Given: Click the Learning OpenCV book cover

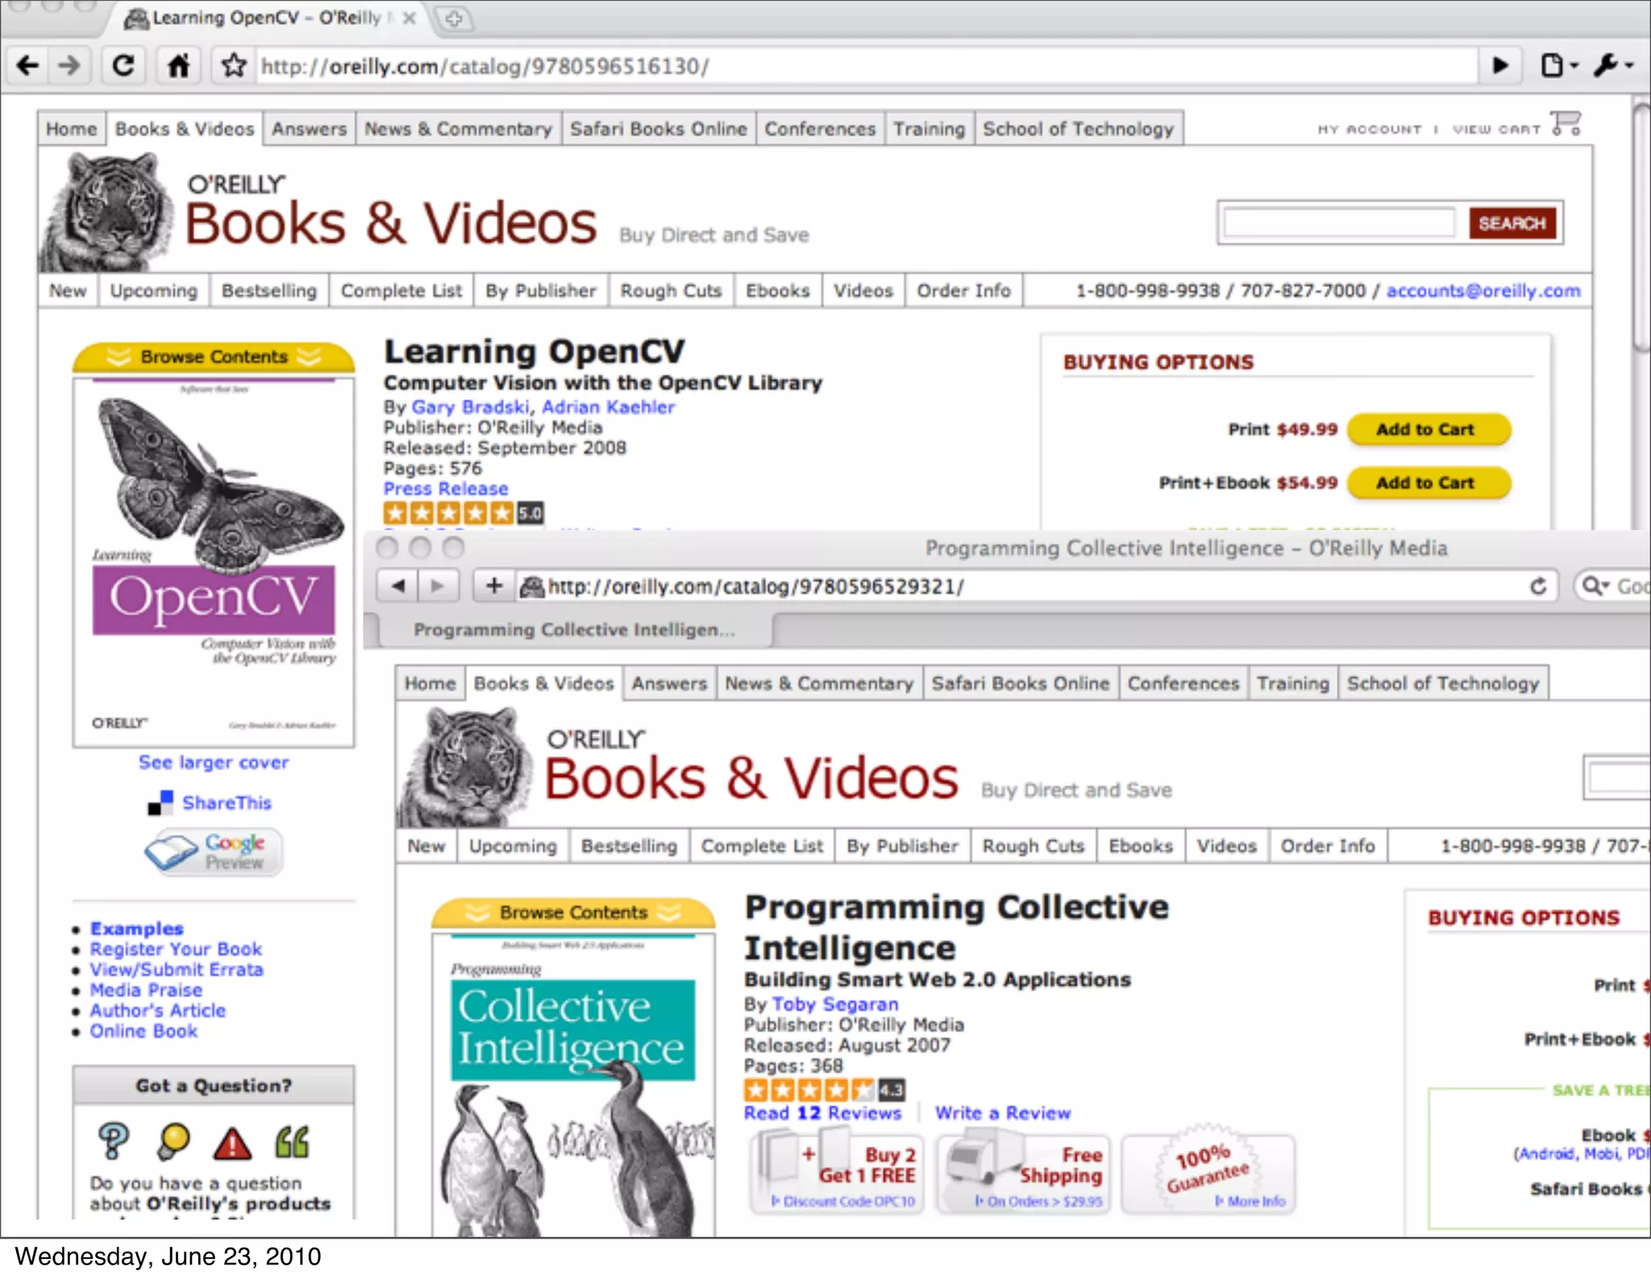Looking at the screenshot, I should (214, 562).
